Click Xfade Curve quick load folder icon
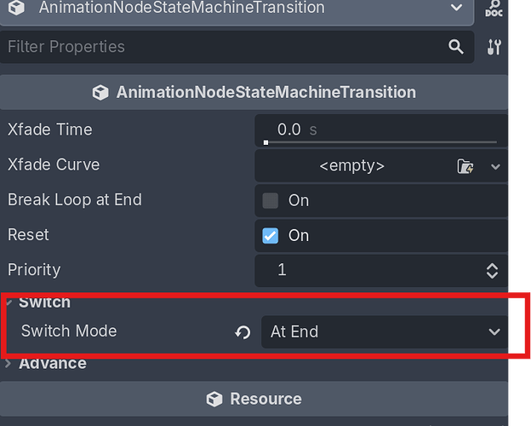This screenshot has width=531, height=426. [x=465, y=166]
